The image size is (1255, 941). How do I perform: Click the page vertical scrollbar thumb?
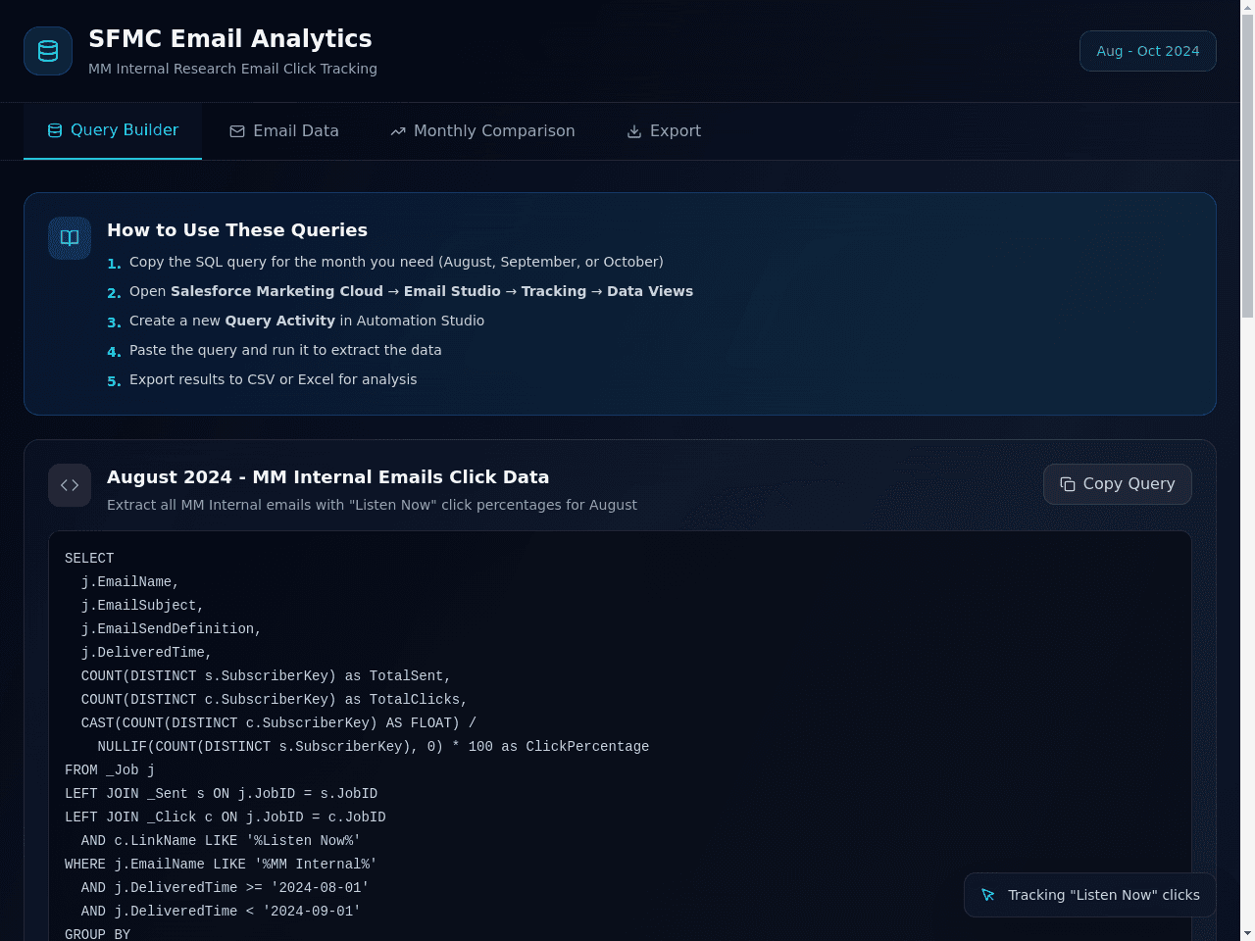pos(1247,167)
